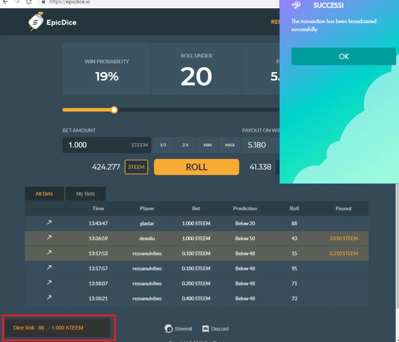Set maximum bet with MAX button
The image size is (399, 342).
pos(230,145)
